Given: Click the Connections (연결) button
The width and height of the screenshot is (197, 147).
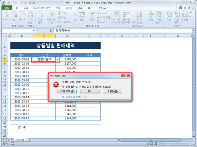Looking at the screenshot, I should (62, 13).
